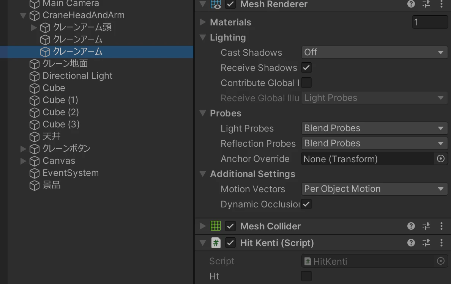
Task: Collapse the Hit Kenti script component
Action: (x=203, y=243)
